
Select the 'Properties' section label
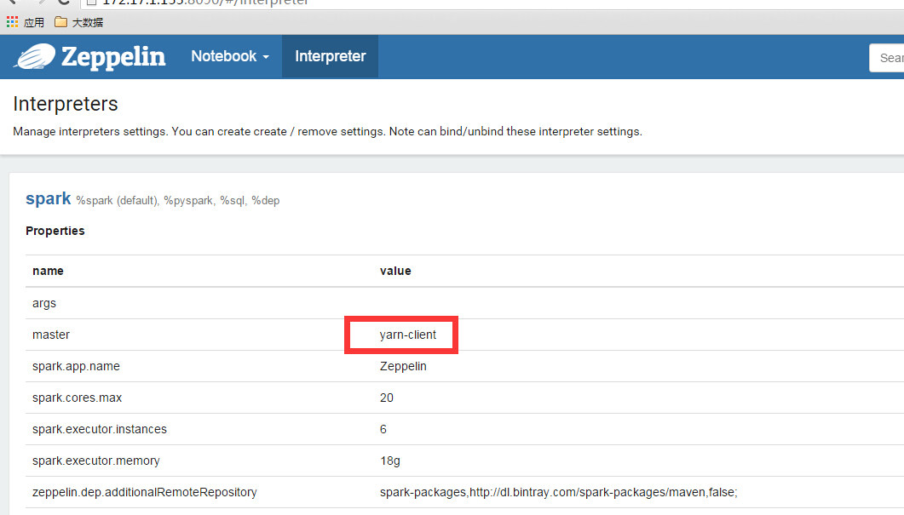[55, 231]
